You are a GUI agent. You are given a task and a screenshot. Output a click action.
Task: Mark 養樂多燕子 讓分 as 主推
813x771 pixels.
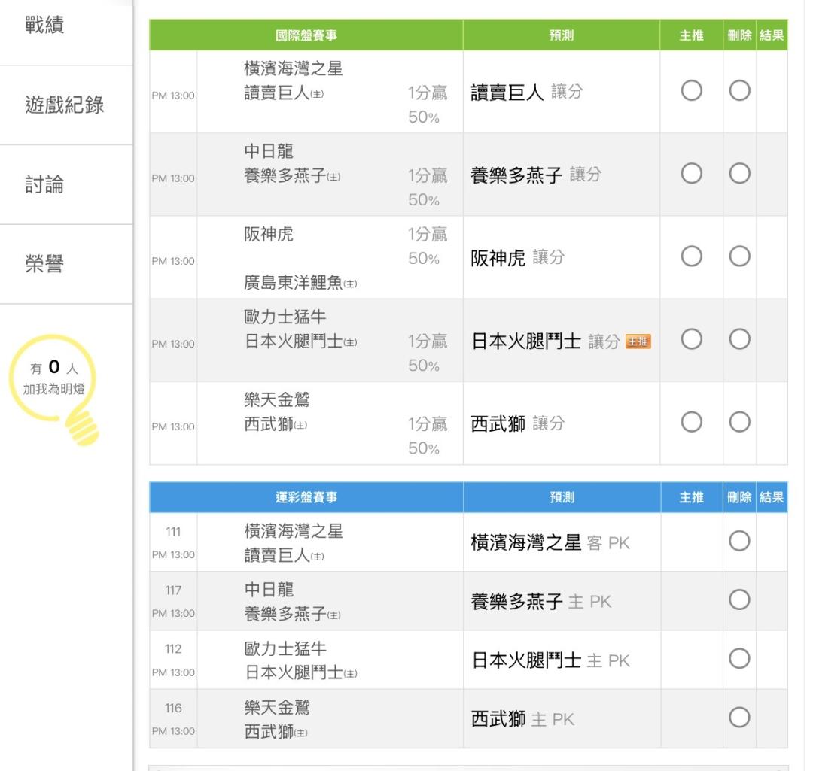point(692,174)
